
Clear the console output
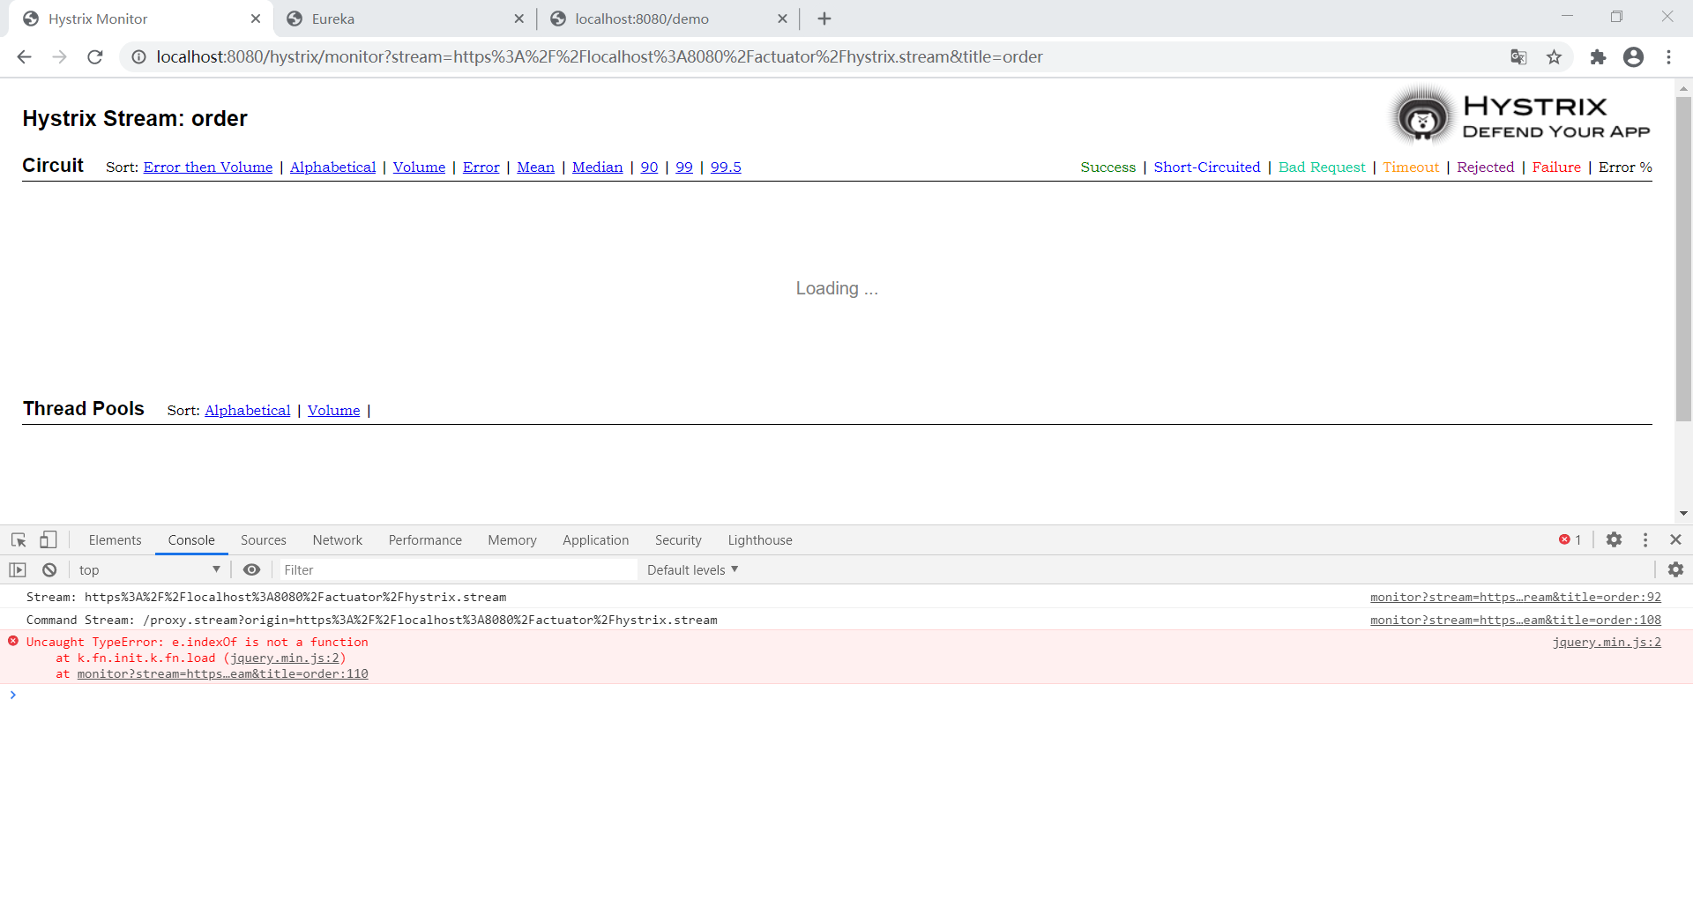[x=49, y=570]
